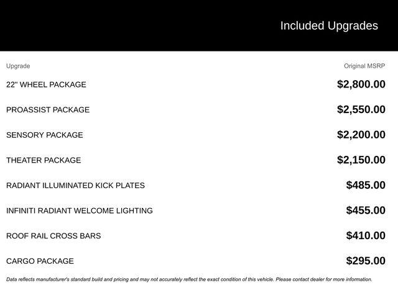Click the $455.00 welcome lighting price
The width and height of the screenshot is (398, 298).
coord(366,210)
